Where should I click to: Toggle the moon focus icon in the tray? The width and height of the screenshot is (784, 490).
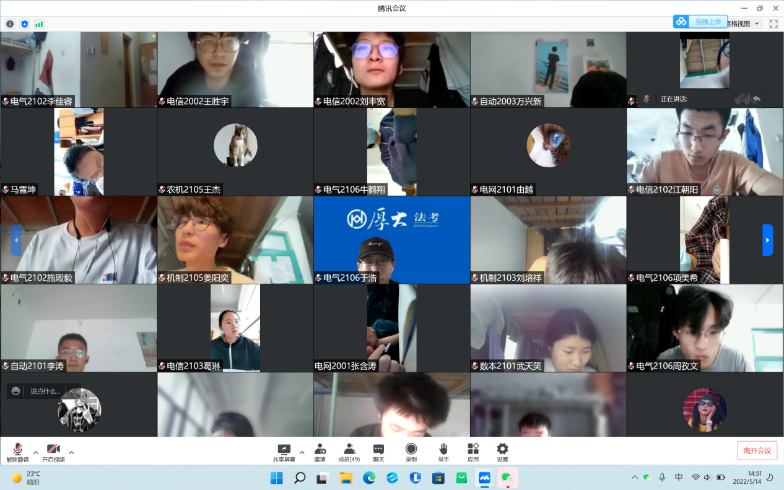coord(770,478)
